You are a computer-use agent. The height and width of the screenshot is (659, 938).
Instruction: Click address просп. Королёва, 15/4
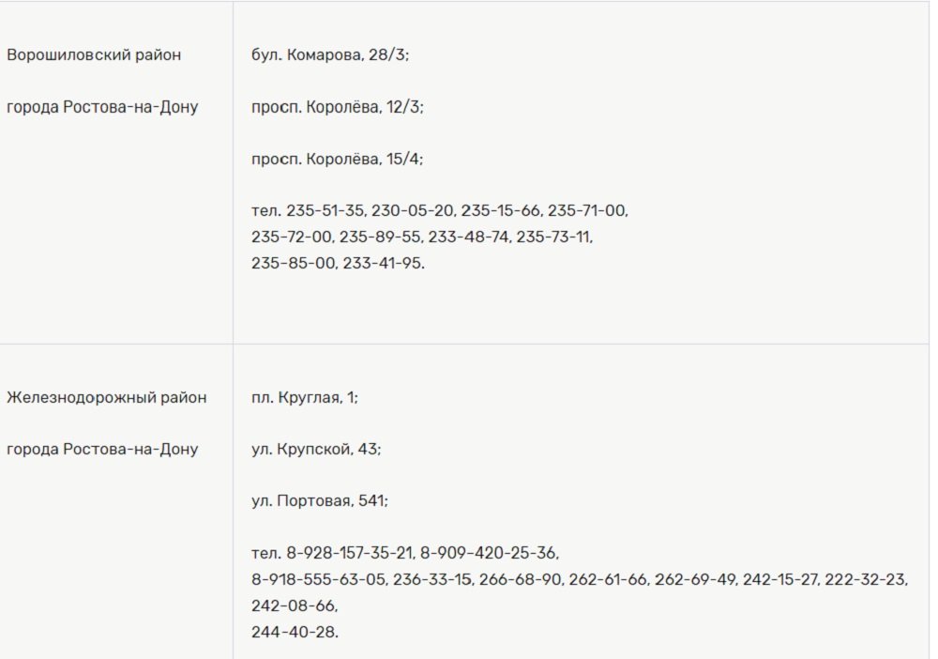coord(338,160)
